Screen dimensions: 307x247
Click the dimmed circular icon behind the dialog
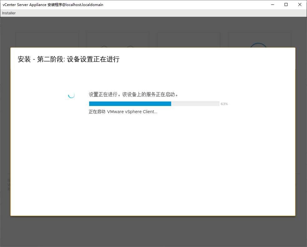pyautogui.click(x=259, y=45)
